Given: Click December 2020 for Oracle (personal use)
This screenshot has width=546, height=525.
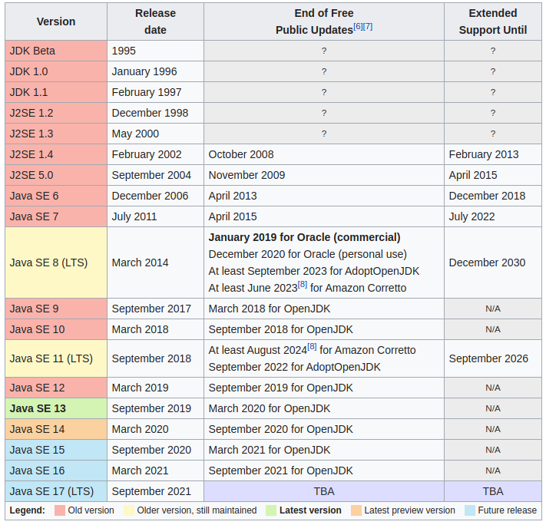Looking at the screenshot, I should tap(307, 254).
